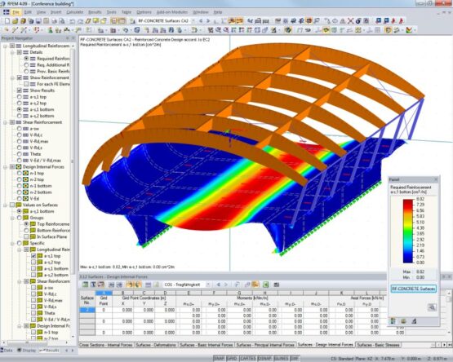The image size is (453, 362).
Task: Collapse Design Internal Forces tree node
Action: pyautogui.click(x=5, y=167)
